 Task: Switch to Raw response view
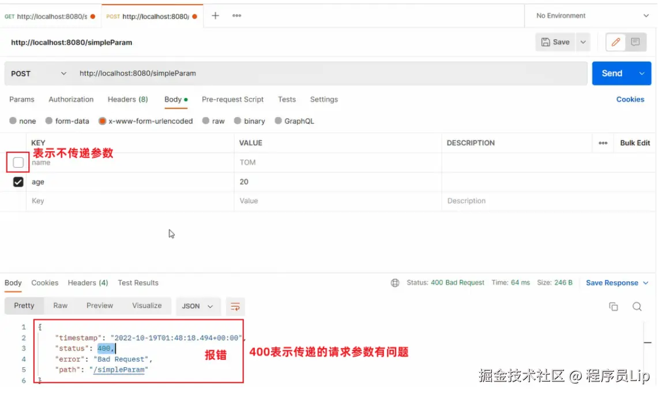tap(61, 306)
